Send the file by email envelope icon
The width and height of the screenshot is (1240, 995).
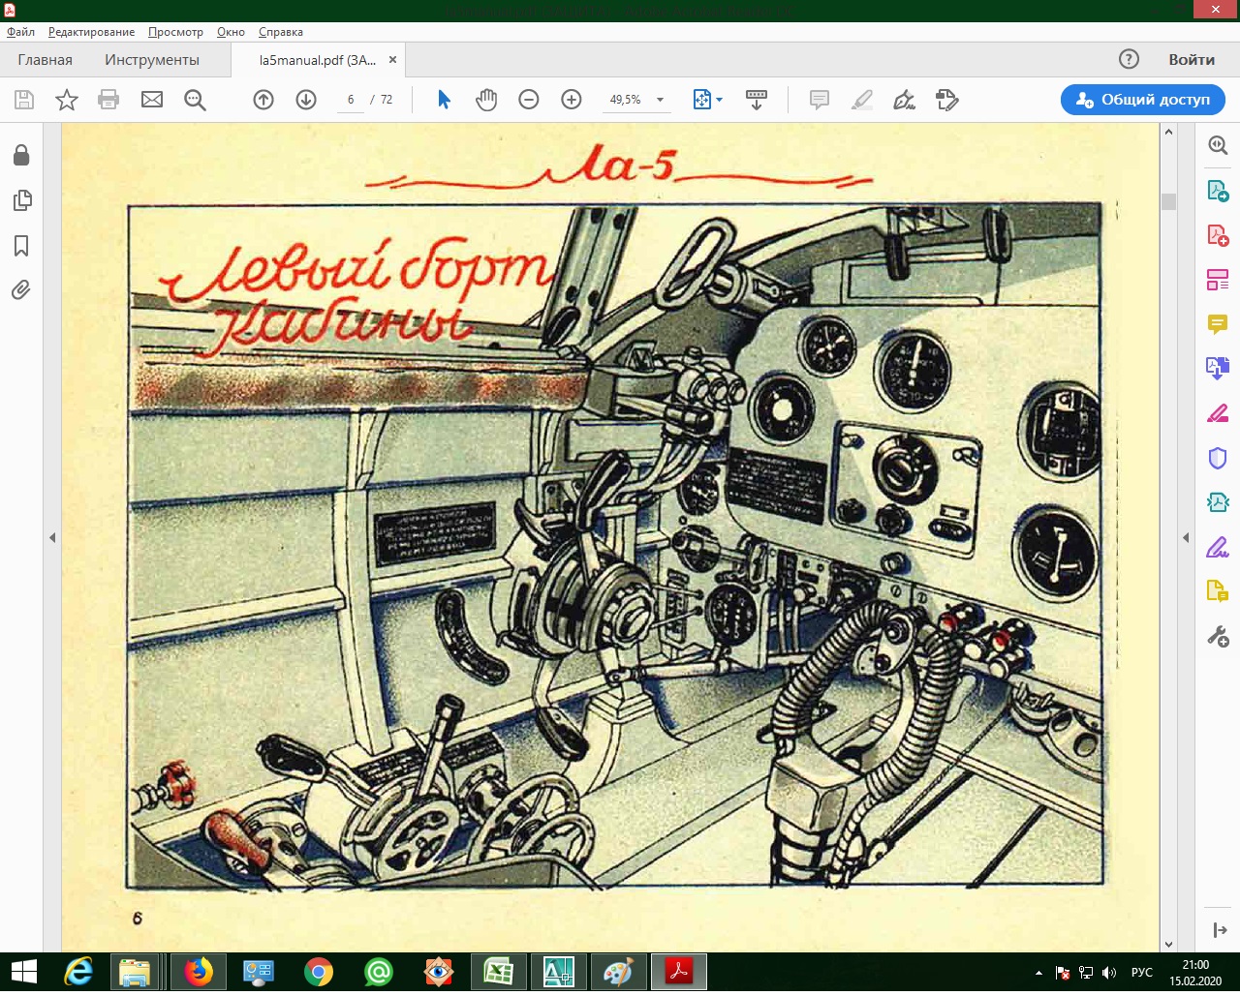(152, 100)
